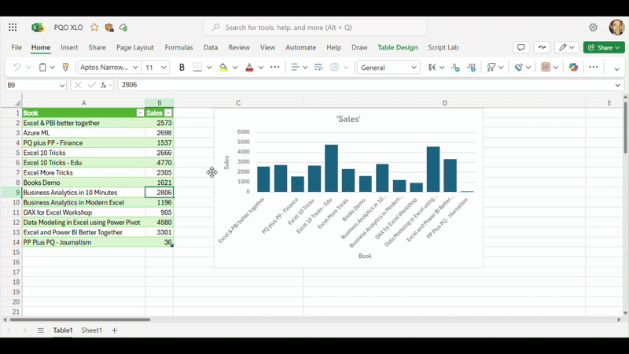Open the Sales column filter dropdown
The width and height of the screenshot is (629, 354).
[x=168, y=113]
